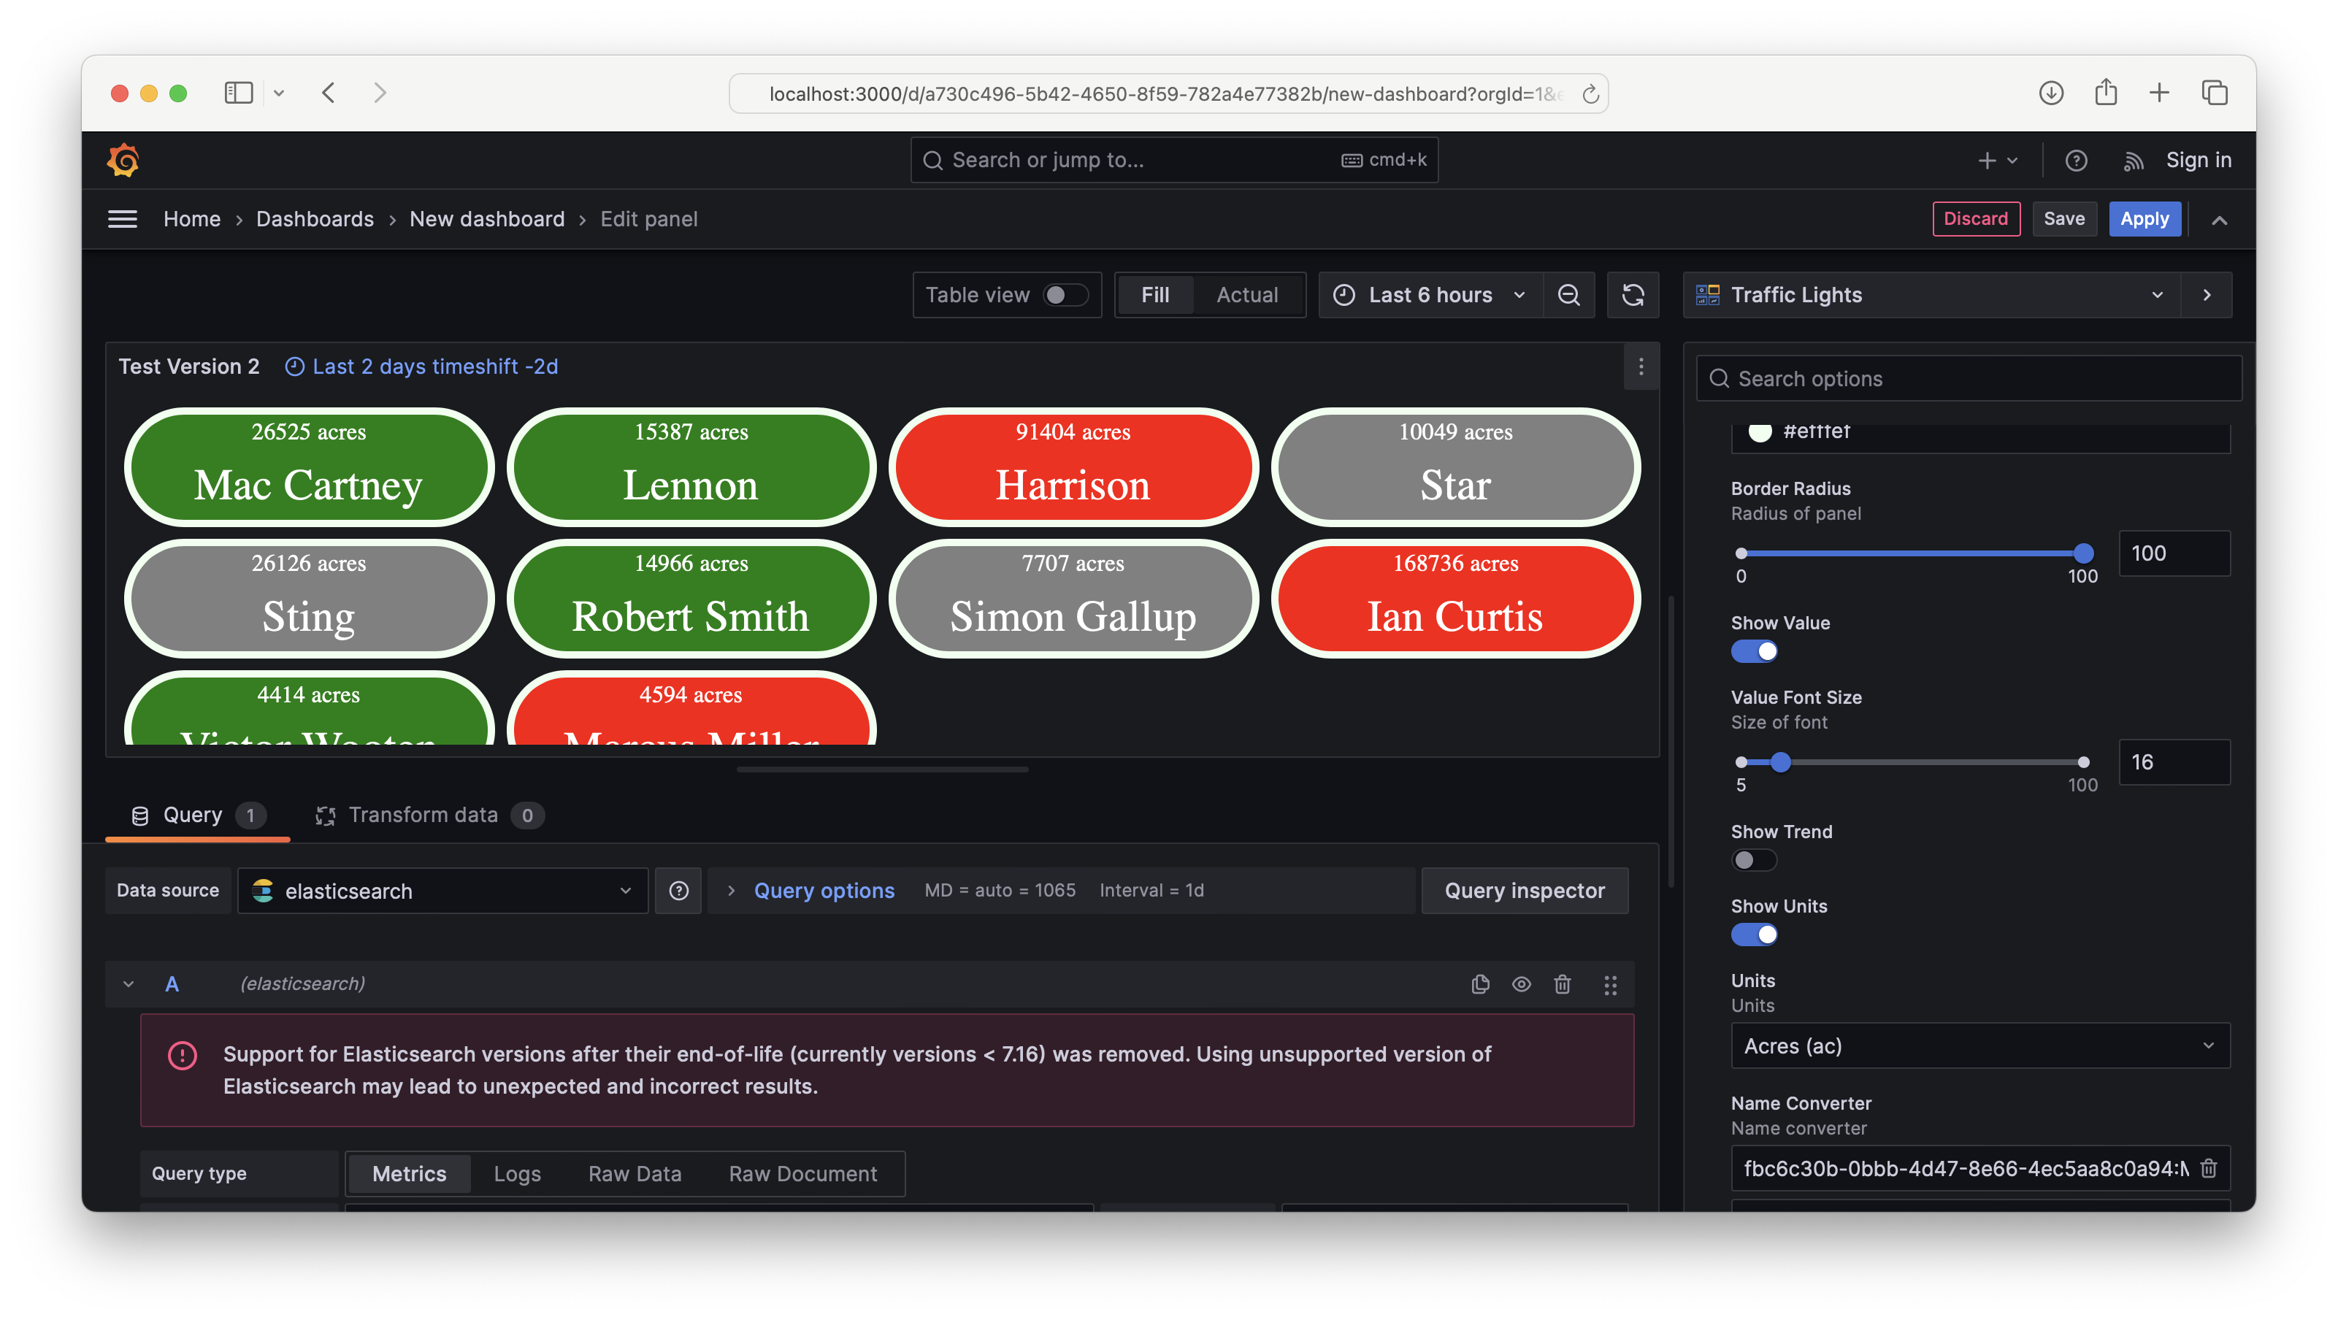The width and height of the screenshot is (2338, 1320).
Task: Turn off the Show Value switch
Action: point(1754,651)
